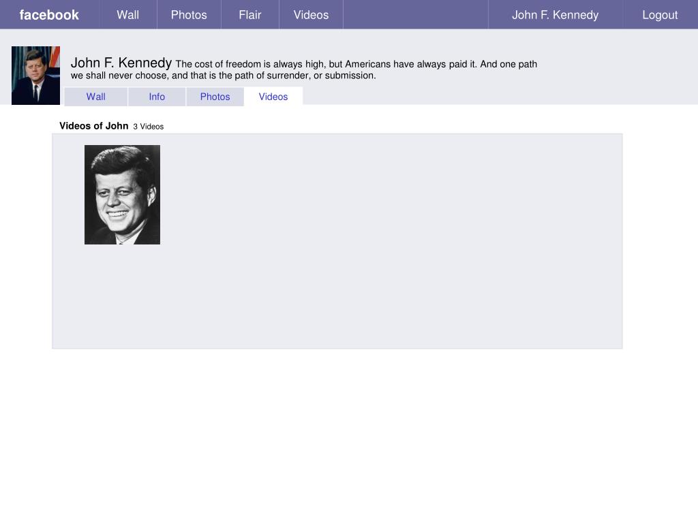Switch to the profile Wall tab
The image size is (698, 523).
click(x=95, y=97)
